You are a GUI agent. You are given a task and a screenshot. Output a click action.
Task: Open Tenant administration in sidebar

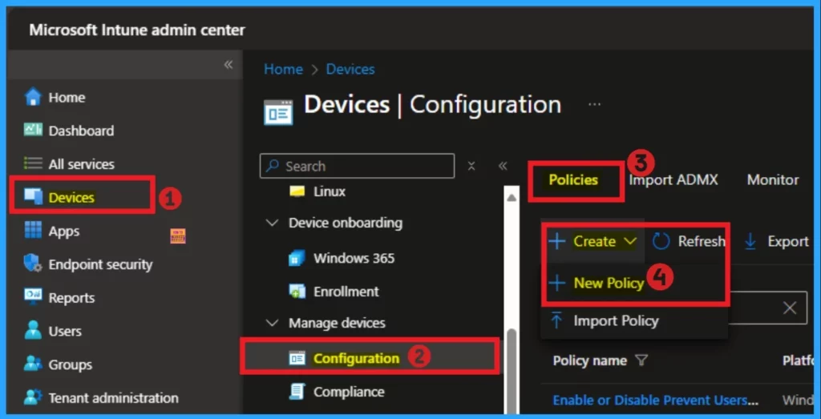[112, 397]
